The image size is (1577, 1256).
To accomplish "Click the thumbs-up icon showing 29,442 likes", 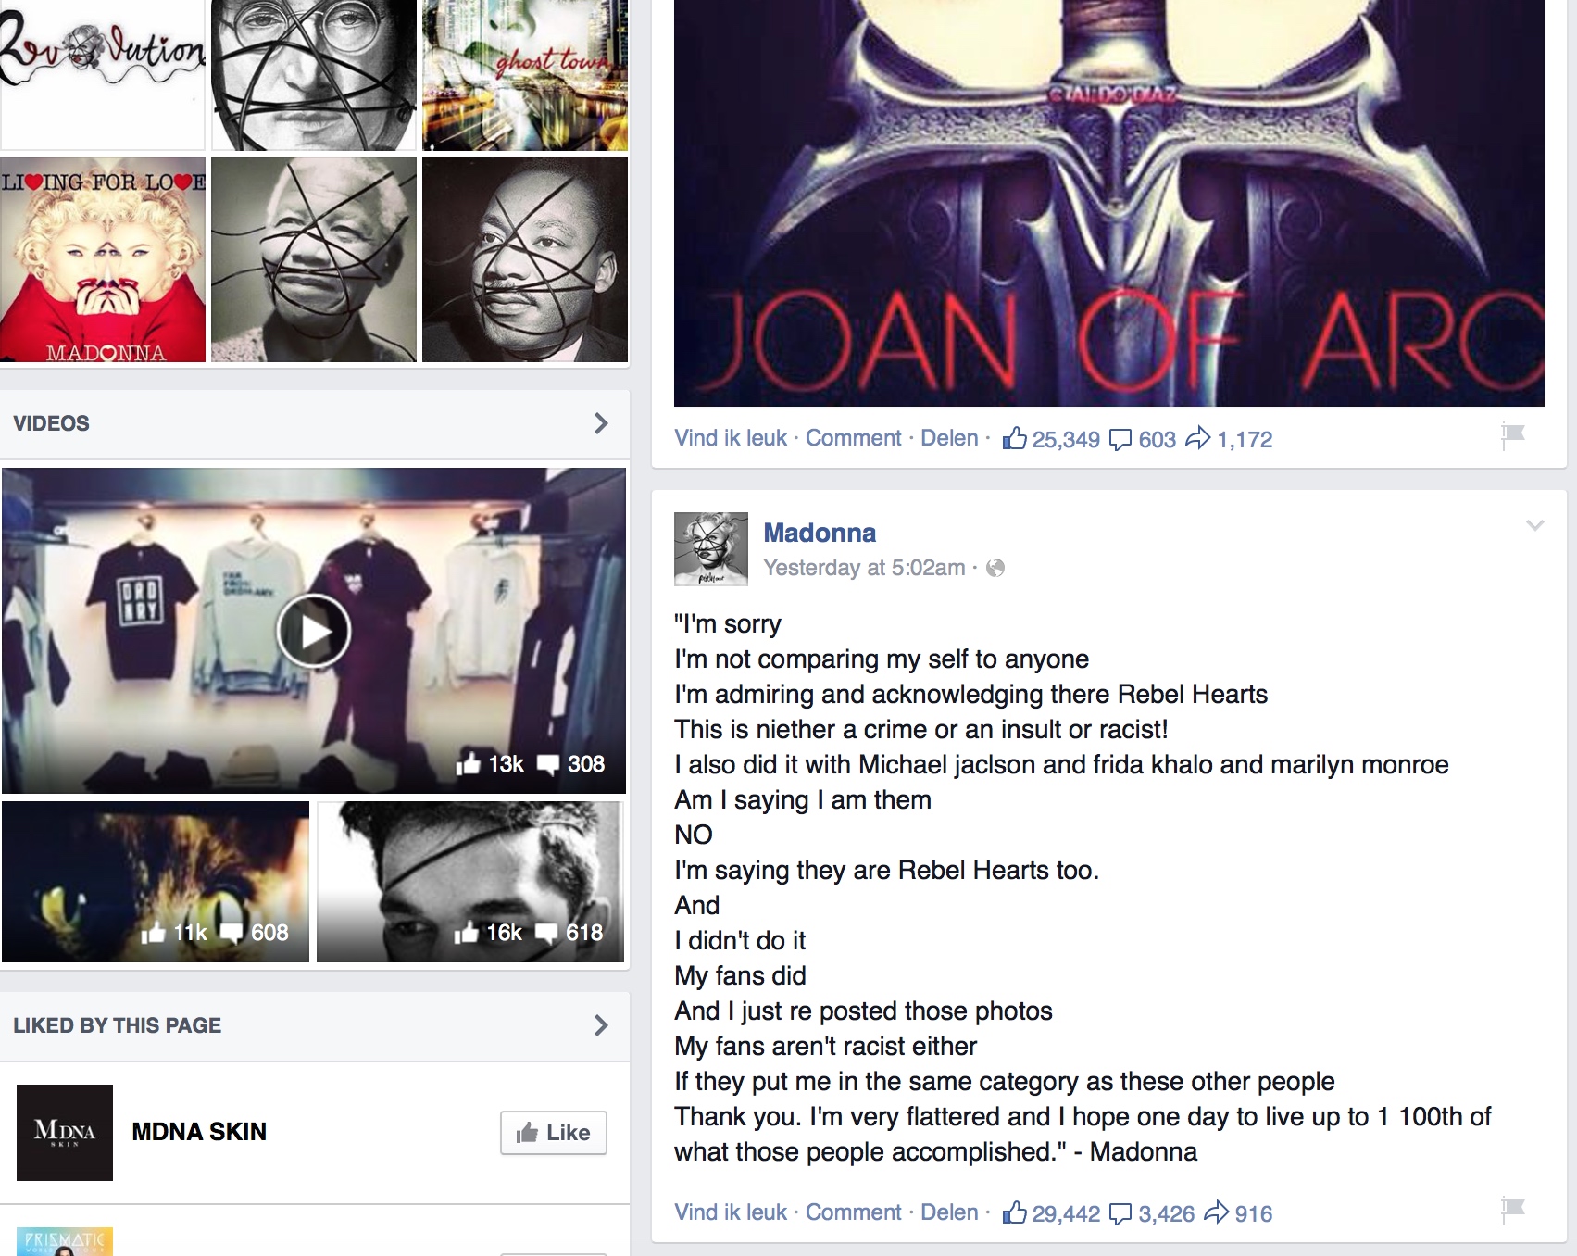I will tap(1015, 1212).
